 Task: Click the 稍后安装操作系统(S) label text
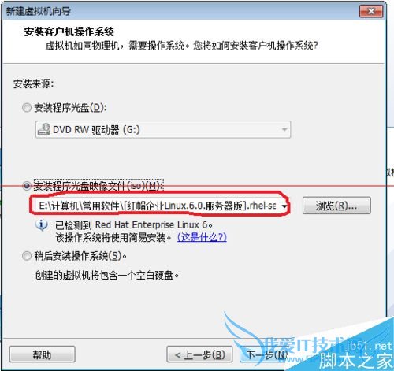[80, 256]
